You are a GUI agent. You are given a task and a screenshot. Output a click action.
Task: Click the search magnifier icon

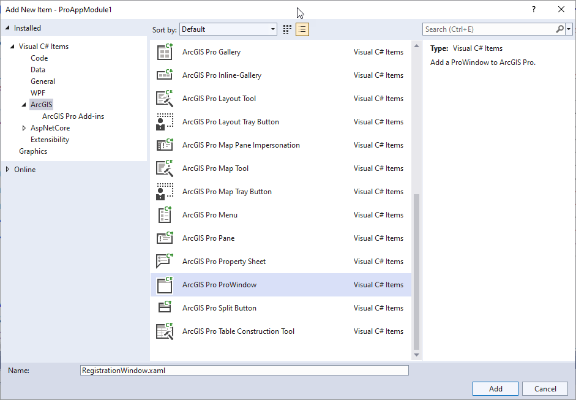point(559,29)
